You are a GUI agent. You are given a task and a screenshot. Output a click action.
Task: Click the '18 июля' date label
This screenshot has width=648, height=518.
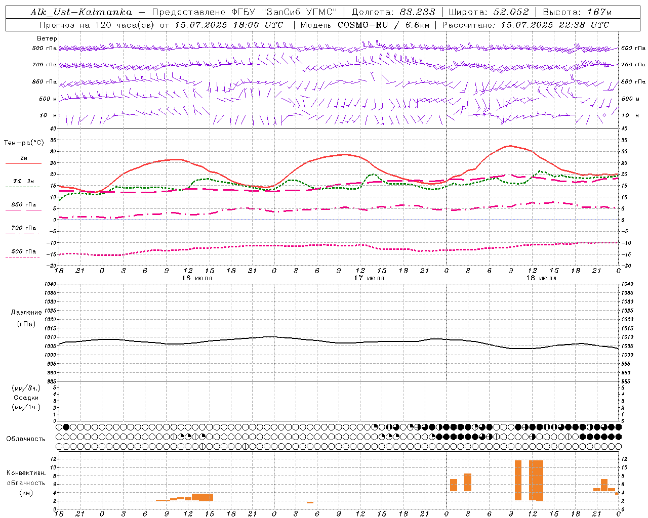tap(541, 278)
